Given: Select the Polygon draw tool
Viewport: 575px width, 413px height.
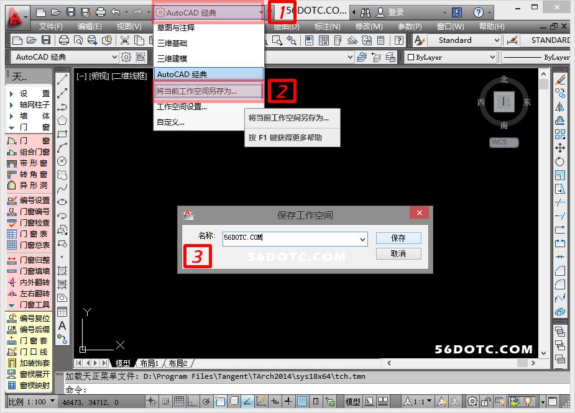Looking at the screenshot, I should pos(62,120).
